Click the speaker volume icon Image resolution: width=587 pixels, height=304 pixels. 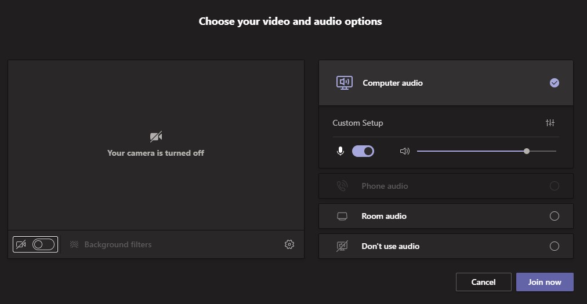(x=405, y=151)
